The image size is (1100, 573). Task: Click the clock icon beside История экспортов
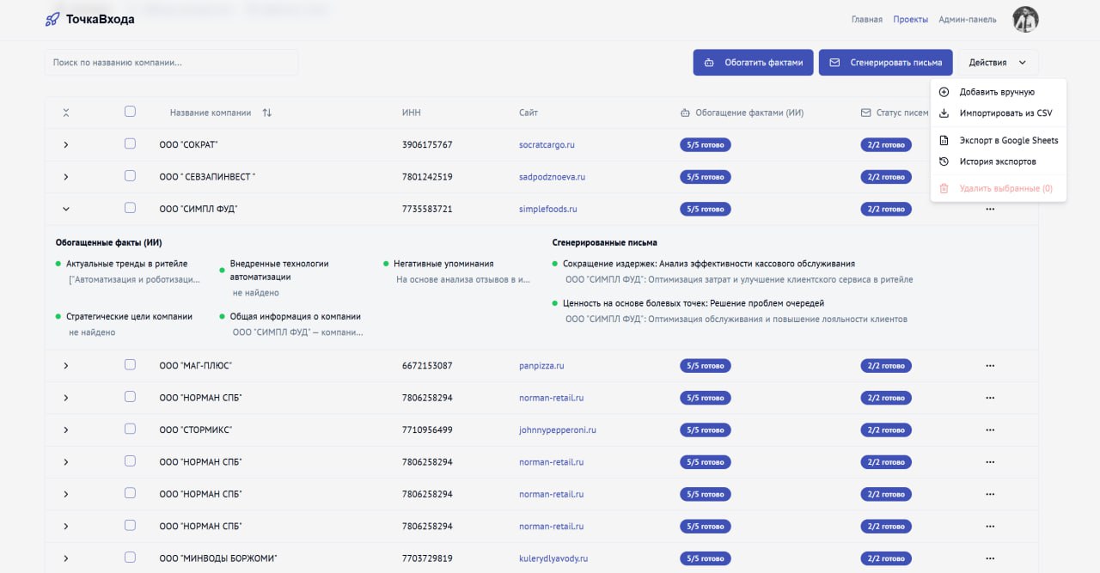[944, 161]
